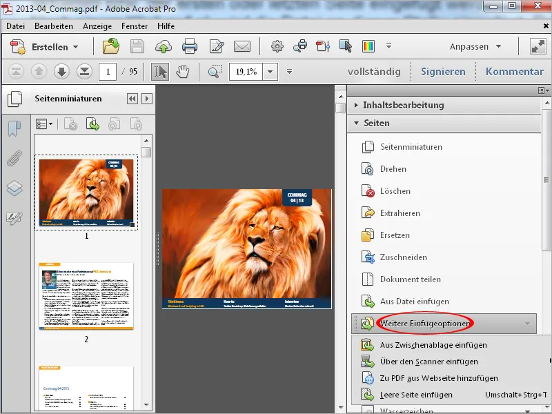The height and width of the screenshot is (414, 552).
Task: Click the save diskette icon
Action: 137,46
